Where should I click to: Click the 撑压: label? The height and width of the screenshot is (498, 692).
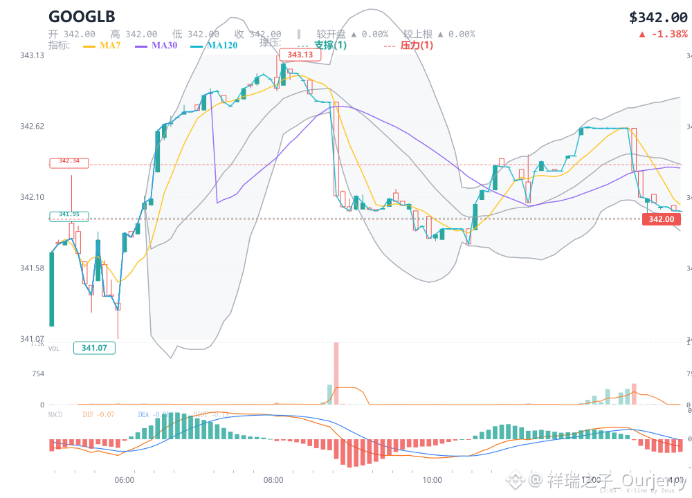pos(270,43)
